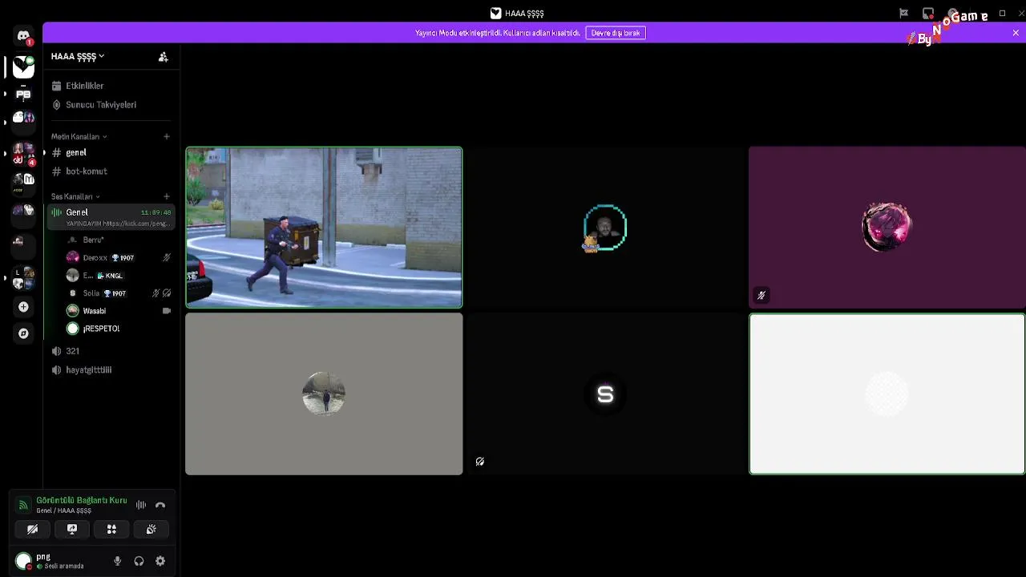The height and width of the screenshot is (577, 1026).
Task: Open Etkinlikler events calendar
Action: [x=111, y=86]
